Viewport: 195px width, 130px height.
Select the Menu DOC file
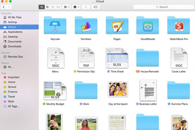coord(56,58)
